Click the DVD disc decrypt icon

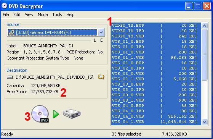coord(40,114)
